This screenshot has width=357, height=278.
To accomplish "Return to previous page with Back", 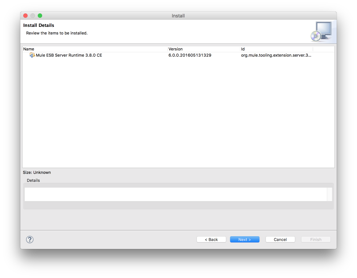I will 211,239.
